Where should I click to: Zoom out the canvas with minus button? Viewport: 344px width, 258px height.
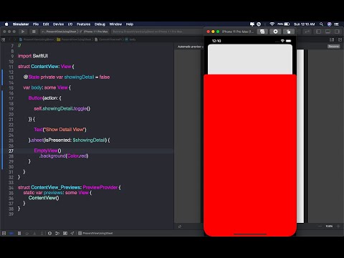(x=320, y=226)
